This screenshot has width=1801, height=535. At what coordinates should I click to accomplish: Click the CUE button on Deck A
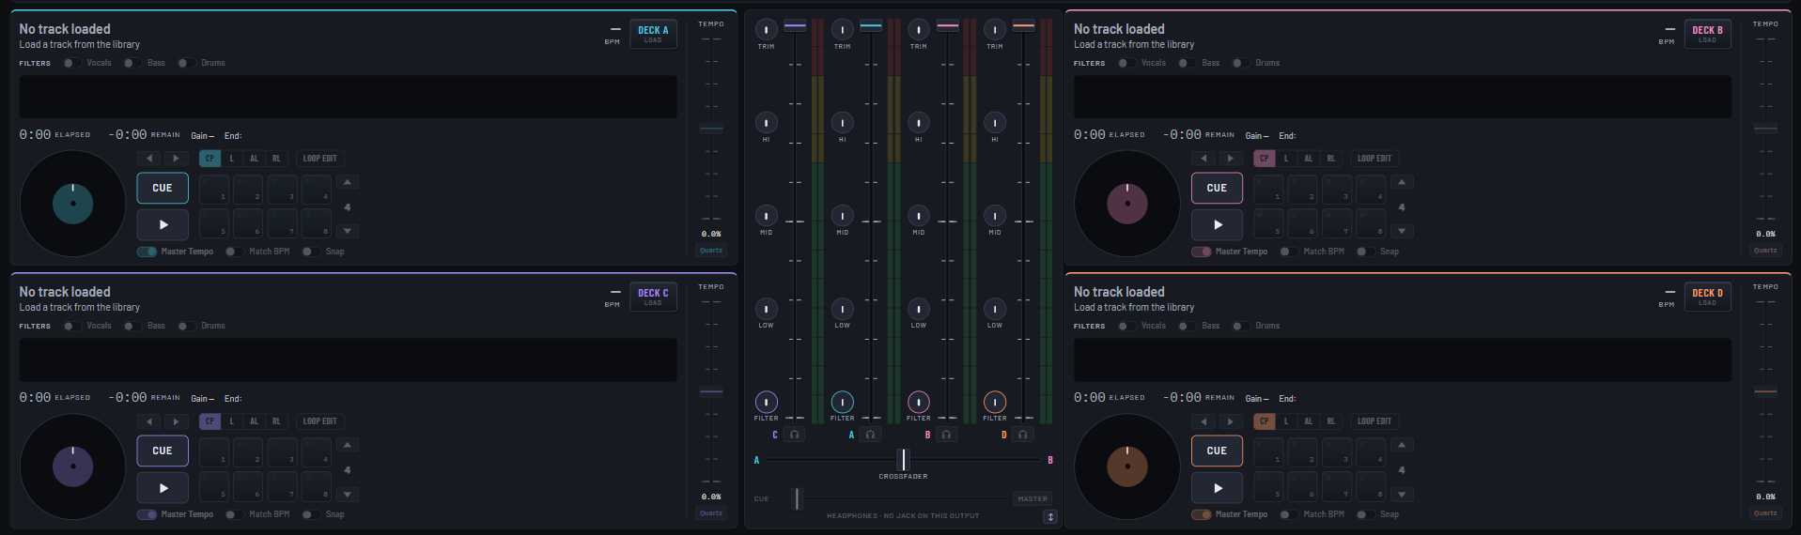[163, 188]
